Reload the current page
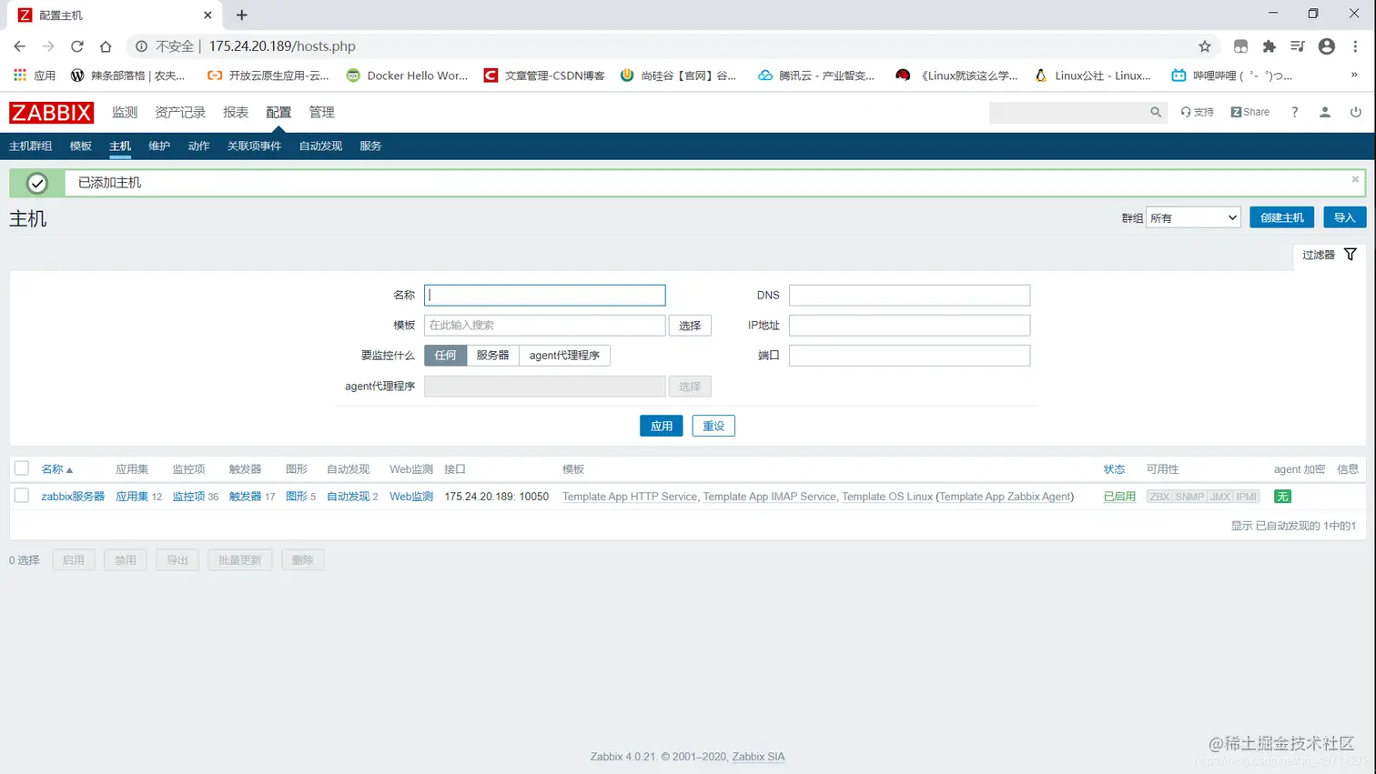 (x=77, y=46)
